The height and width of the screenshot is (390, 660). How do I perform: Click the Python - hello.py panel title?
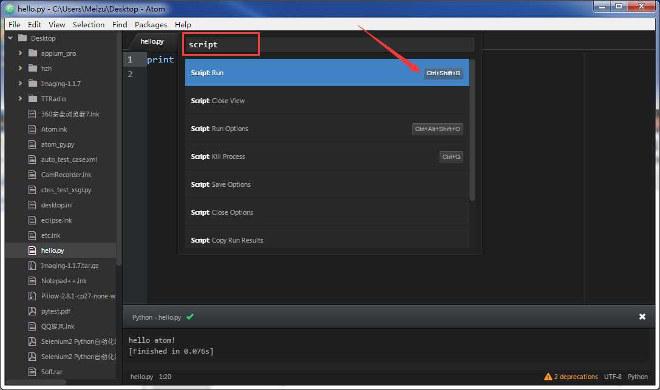pos(157,317)
